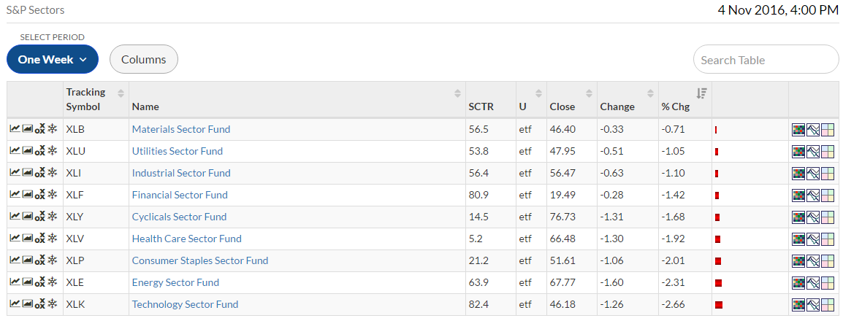The height and width of the screenshot is (329, 862).
Task: Open the One Week period dropdown
Action: (x=52, y=59)
